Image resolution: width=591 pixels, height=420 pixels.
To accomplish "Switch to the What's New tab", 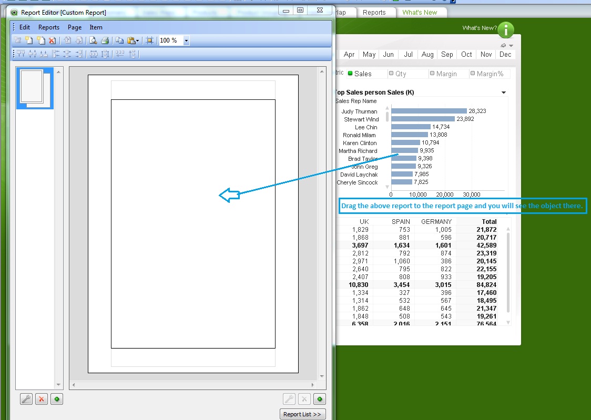I will [x=420, y=13].
